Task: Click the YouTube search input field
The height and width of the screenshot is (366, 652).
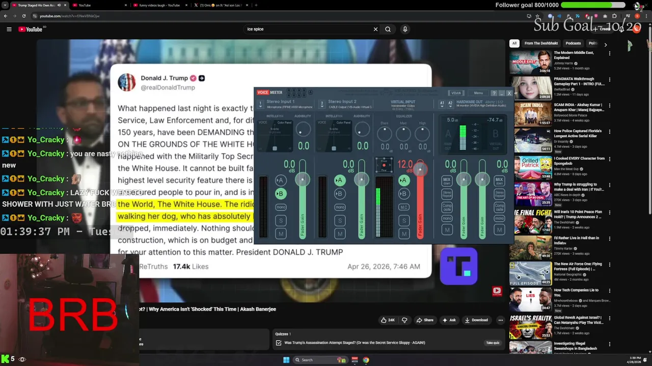Action: pyautogui.click(x=308, y=29)
